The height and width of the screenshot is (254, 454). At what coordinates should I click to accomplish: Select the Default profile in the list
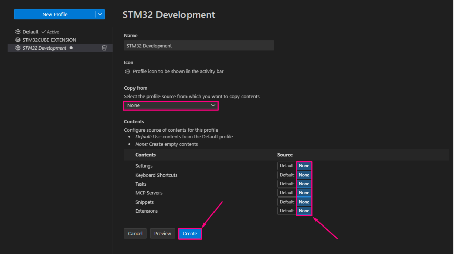pyautogui.click(x=31, y=32)
